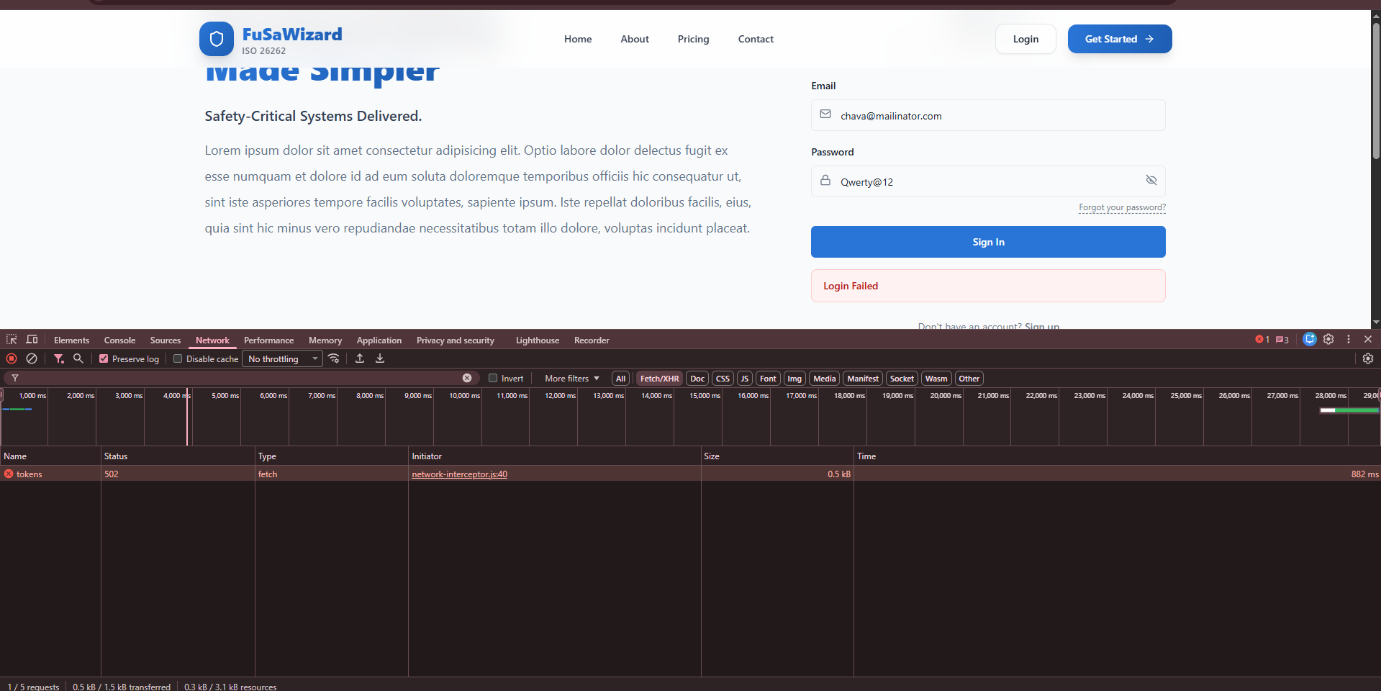Image resolution: width=1381 pixels, height=691 pixels.
Task: Click the stop recording network log icon
Action: click(12, 358)
